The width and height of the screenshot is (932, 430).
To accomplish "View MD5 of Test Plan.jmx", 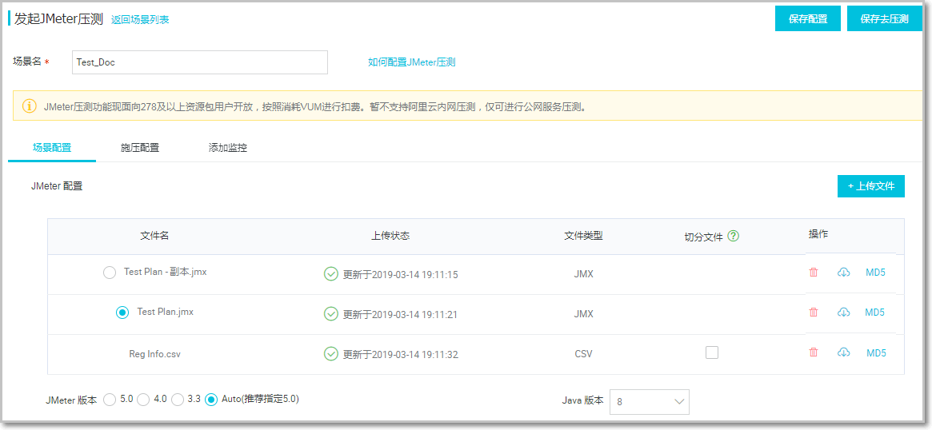I will (x=875, y=313).
